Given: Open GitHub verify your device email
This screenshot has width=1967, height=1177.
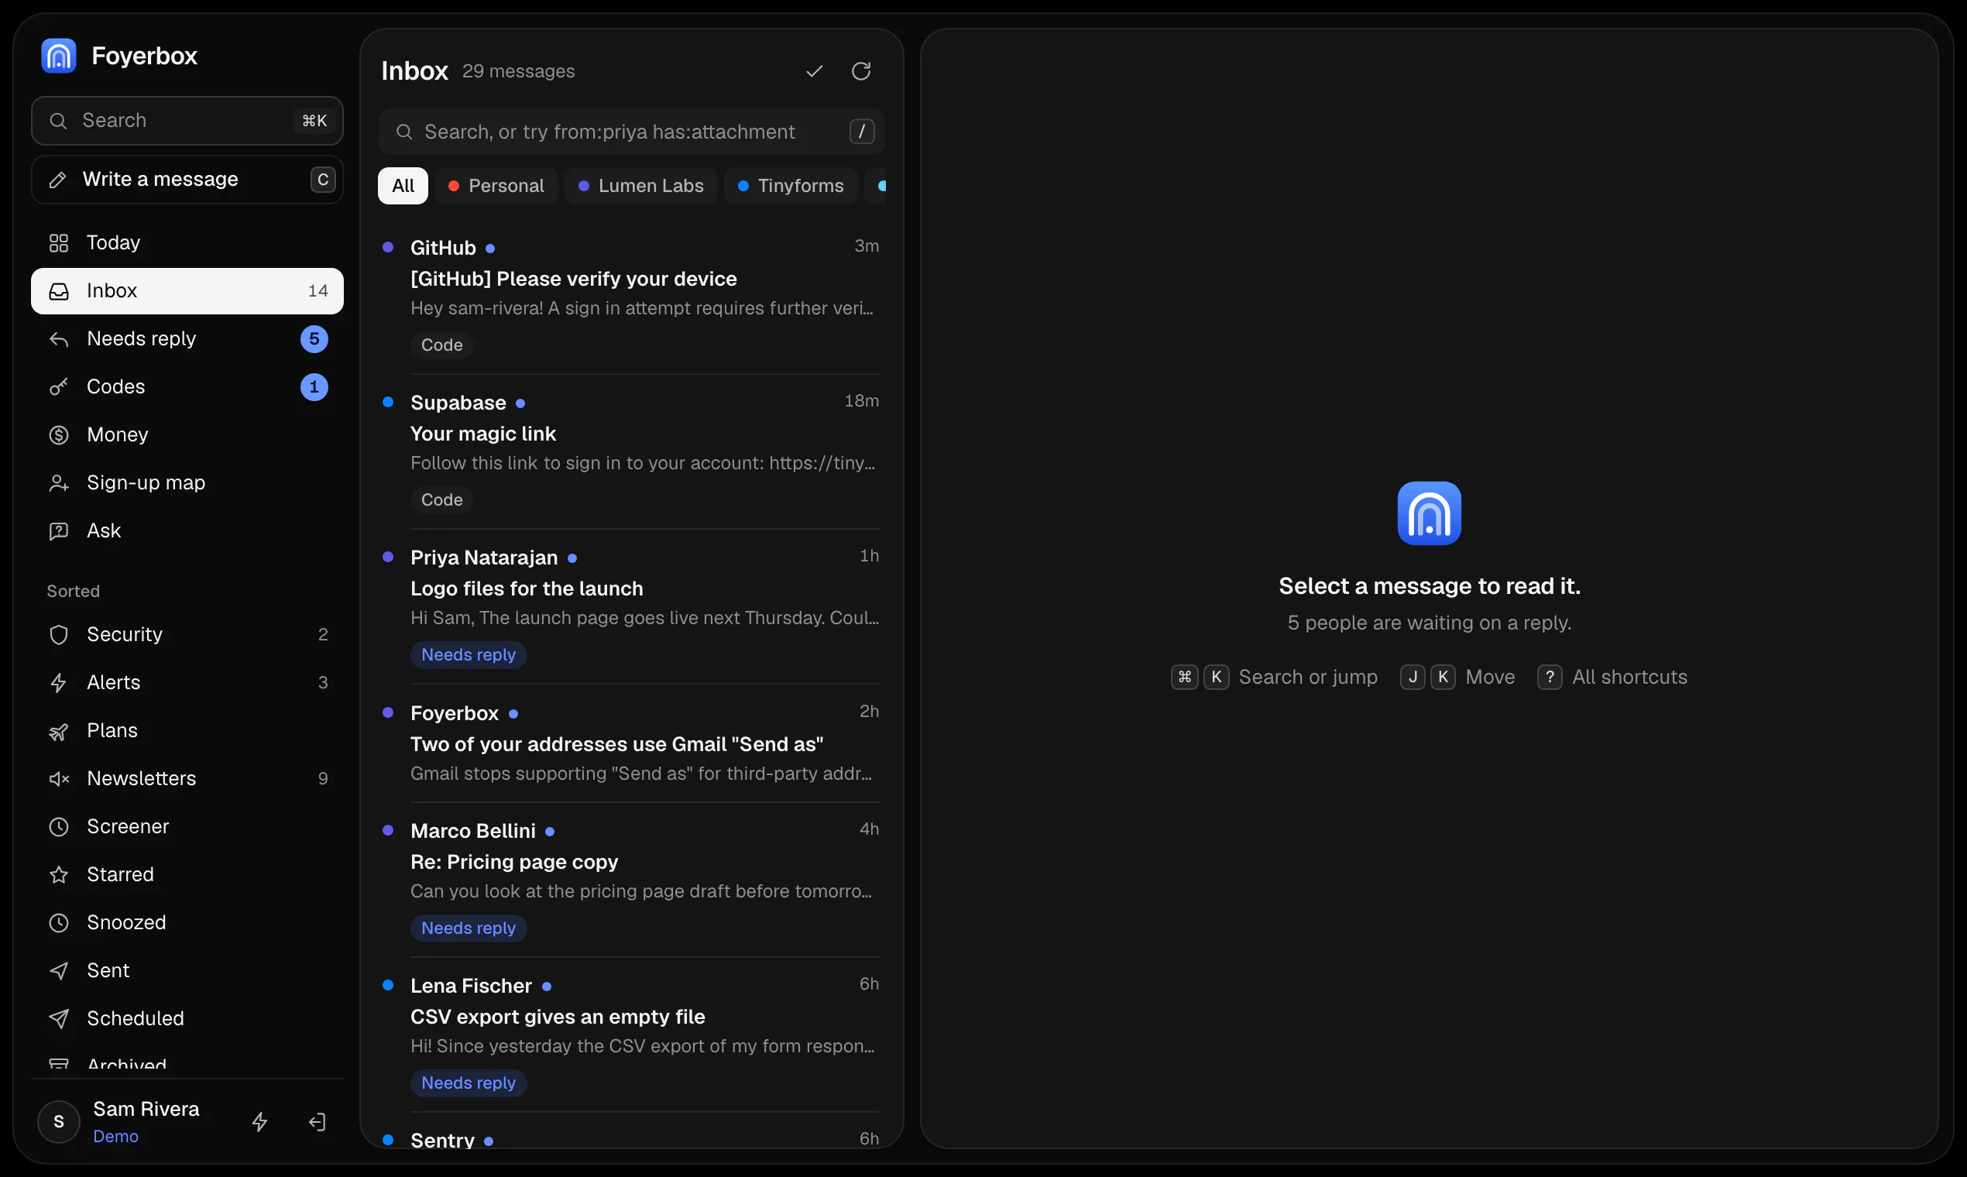Looking at the screenshot, I should click(631, 296).
